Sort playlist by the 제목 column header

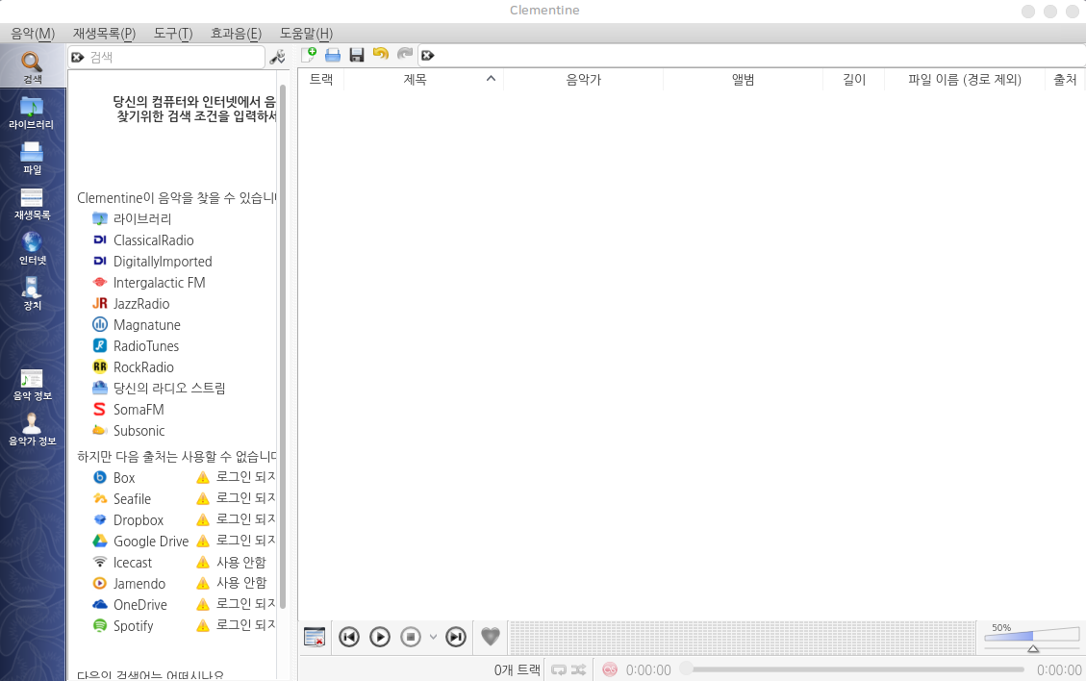pyautogui.click(x=416, y=80)
